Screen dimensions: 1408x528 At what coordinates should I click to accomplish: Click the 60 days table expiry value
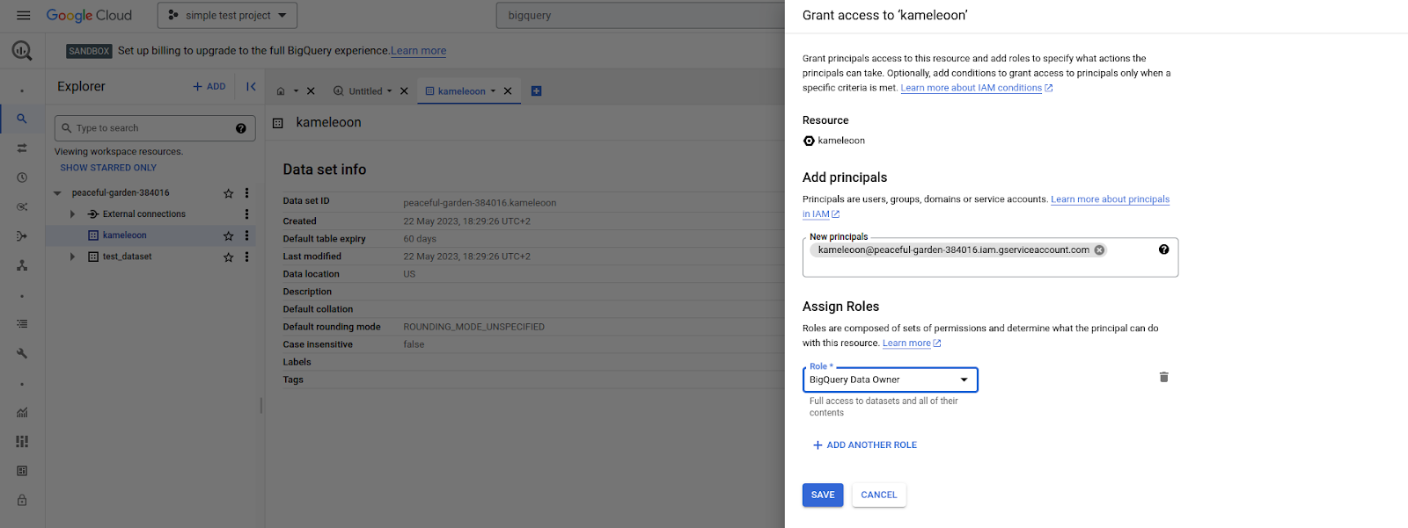coord(420,239)
